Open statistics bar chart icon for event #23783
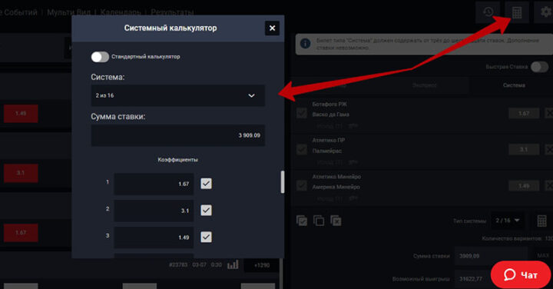Screen dimensions: 553x289 coord(233,264)
